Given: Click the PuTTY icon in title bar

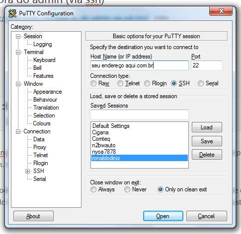Looking at the screenshot, I should (12, 13).
